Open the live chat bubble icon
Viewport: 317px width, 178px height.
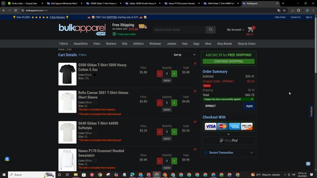308,164
